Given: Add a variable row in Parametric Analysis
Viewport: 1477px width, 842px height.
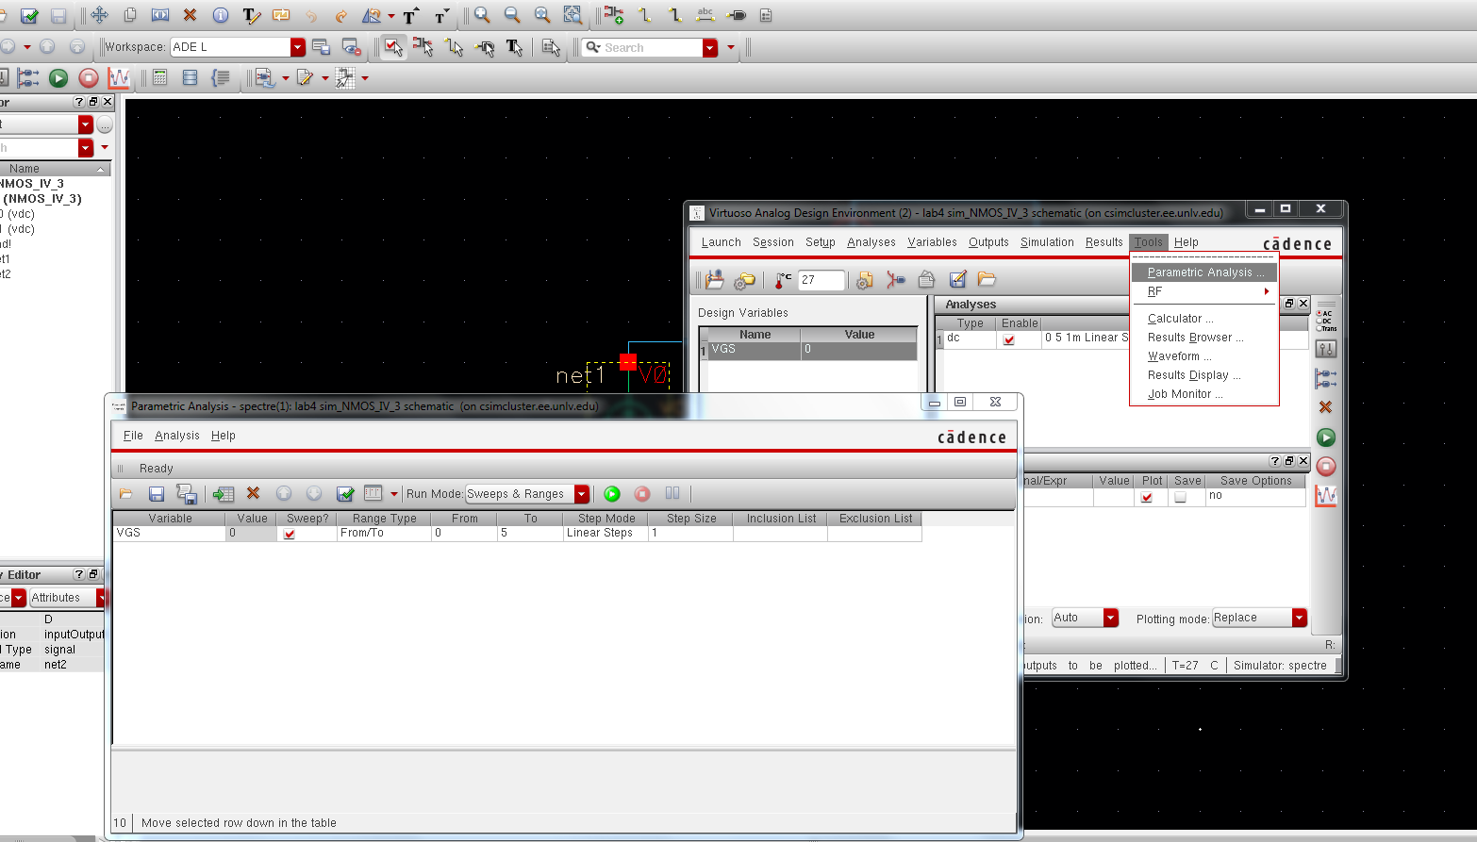Looking at the screenshot, I should click(224, 494).
